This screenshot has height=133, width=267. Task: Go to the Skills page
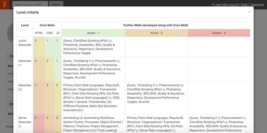[x=244, y=5]
